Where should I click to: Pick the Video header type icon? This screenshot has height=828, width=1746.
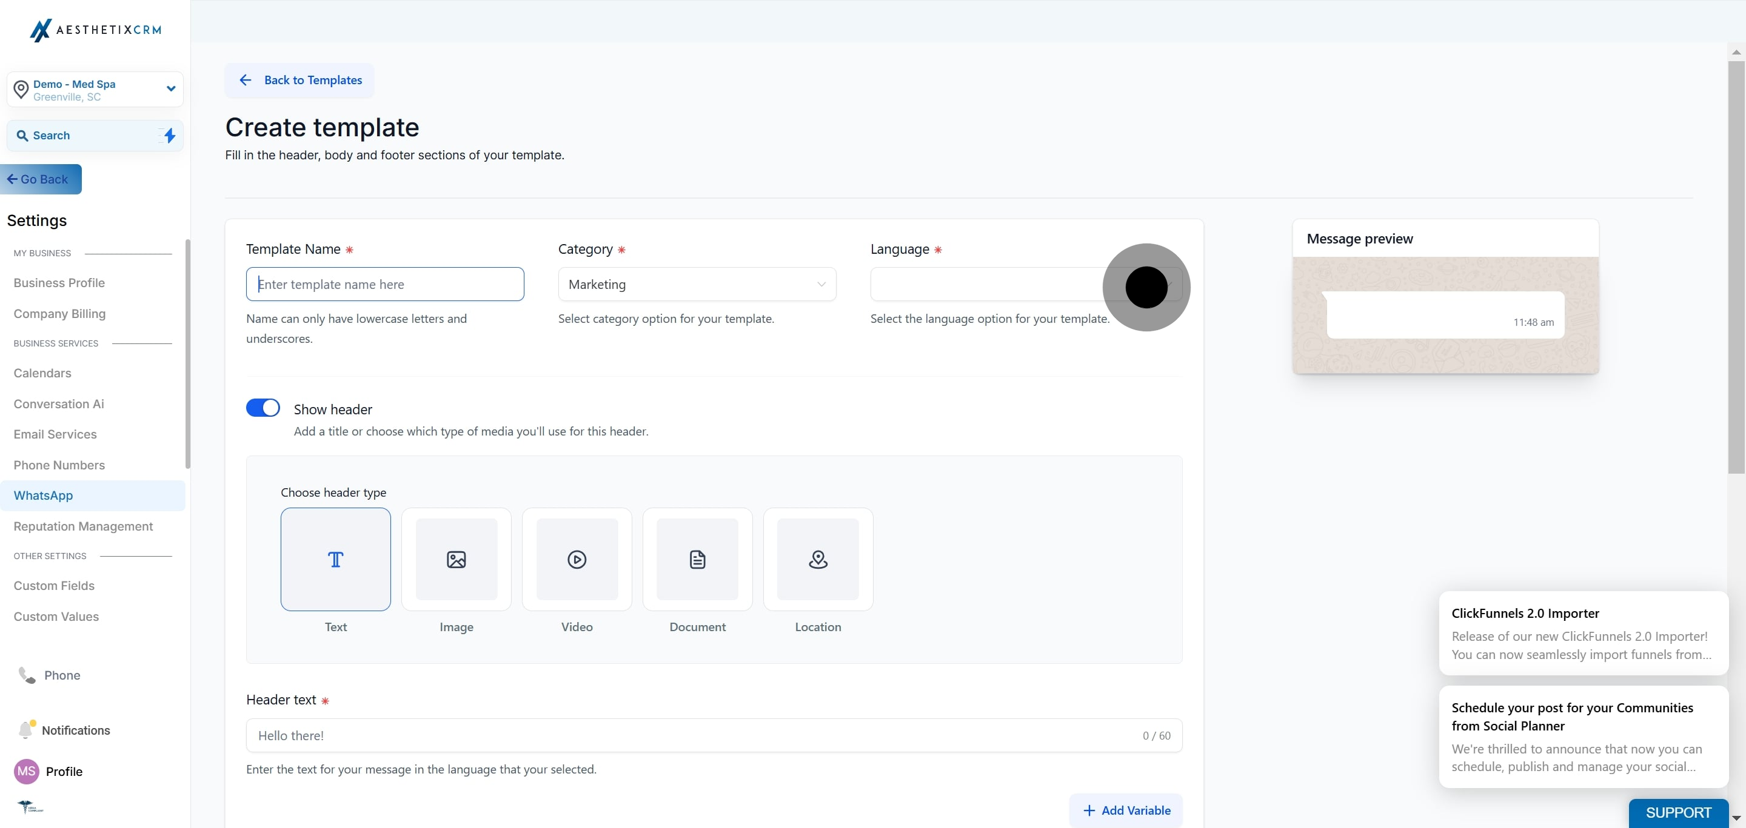click(x=577, y=559)
